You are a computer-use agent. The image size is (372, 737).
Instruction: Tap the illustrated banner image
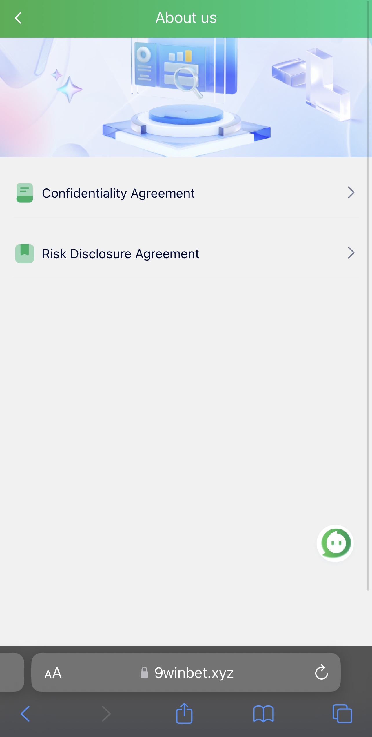[186, 97]
